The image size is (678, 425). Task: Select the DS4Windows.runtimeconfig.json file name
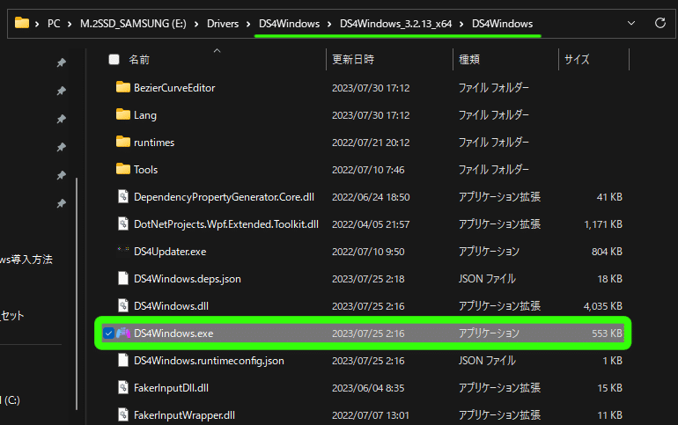(x=209, y=361)
